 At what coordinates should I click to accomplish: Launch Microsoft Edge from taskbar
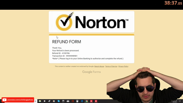click(x=82, y=101)
